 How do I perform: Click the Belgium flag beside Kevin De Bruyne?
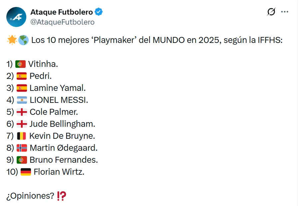pos(22,136)
